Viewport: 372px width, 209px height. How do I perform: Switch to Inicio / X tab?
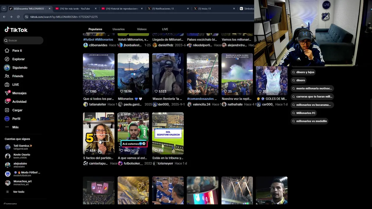coord(204,8)
